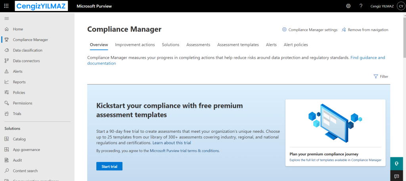Open the Learn about this trial link
This screenshot has height=181, width=406.
[172, 143]
